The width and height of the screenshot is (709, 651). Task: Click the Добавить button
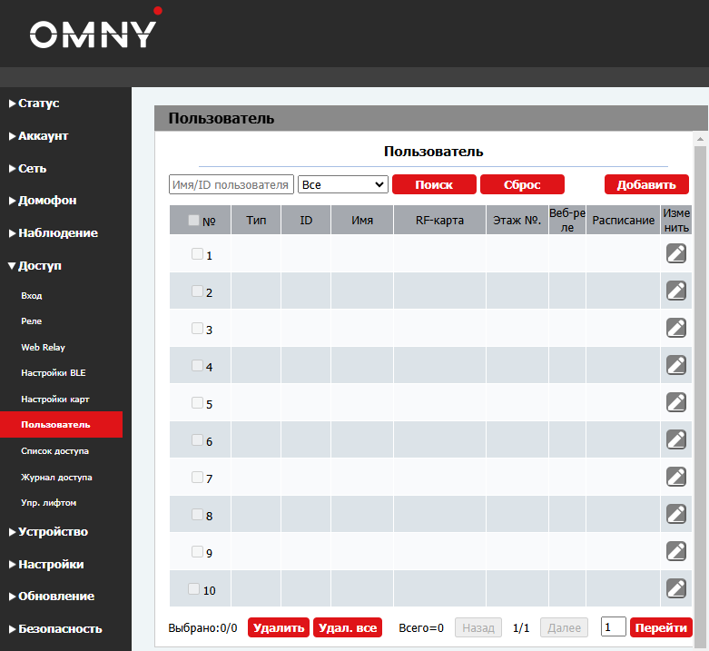pyautogui.click(x=646, y=184)
